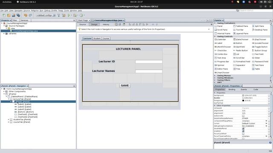The height and width of the screenshot is (153, 273).
Task: Toggle the autoscrolls property checkbox
Action: 243,116
